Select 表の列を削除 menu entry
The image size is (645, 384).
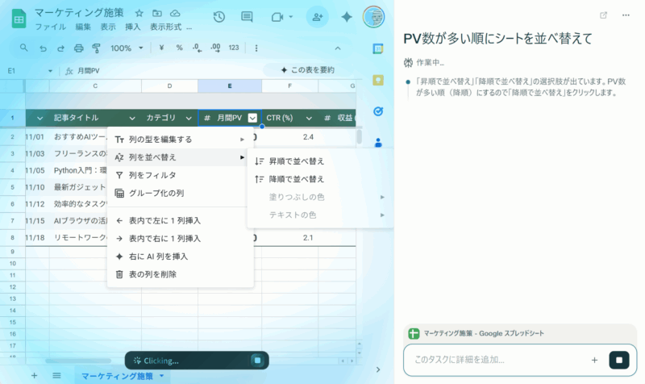coord(152,274)
